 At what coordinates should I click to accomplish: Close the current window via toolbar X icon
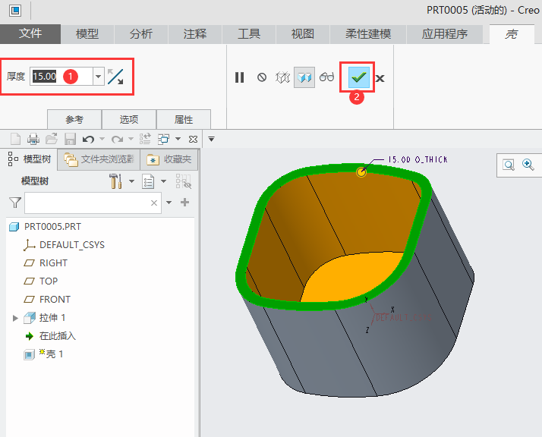tap(194, 140)
